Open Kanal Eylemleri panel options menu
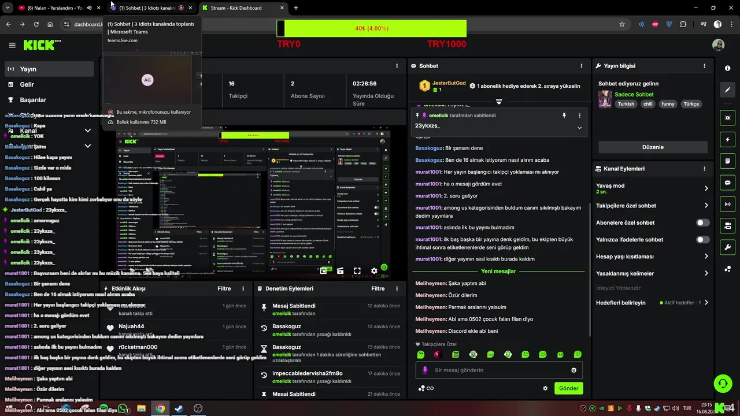The height and width of the screenshot is (416, 740). (x=704, y=169)
